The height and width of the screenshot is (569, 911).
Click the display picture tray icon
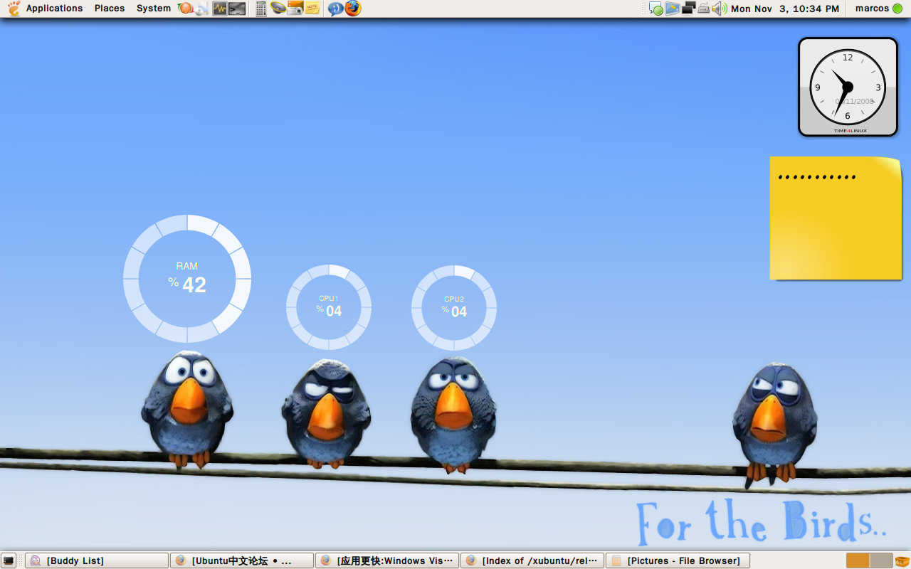673,9
